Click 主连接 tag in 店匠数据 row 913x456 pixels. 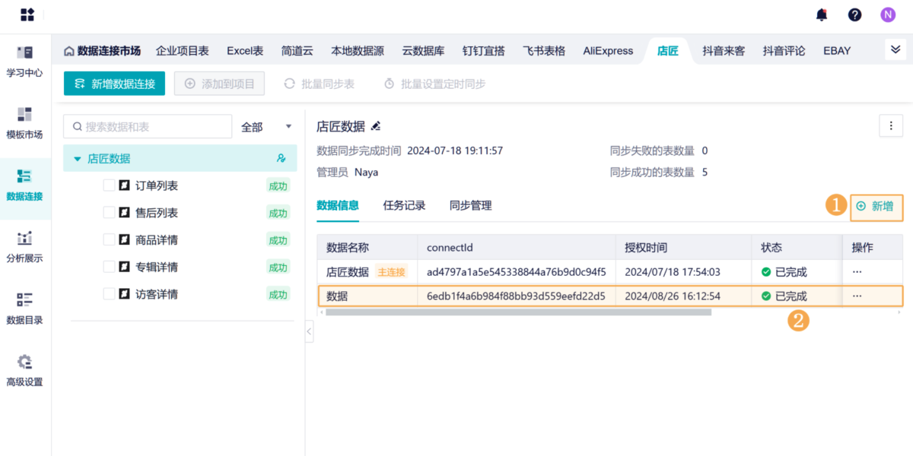pos(391,271)
